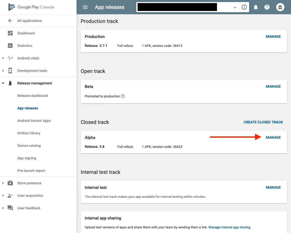Open the application selector dropdown arrow
The width and height of the screenshot is (291, 233).
[x=235, y=8]
